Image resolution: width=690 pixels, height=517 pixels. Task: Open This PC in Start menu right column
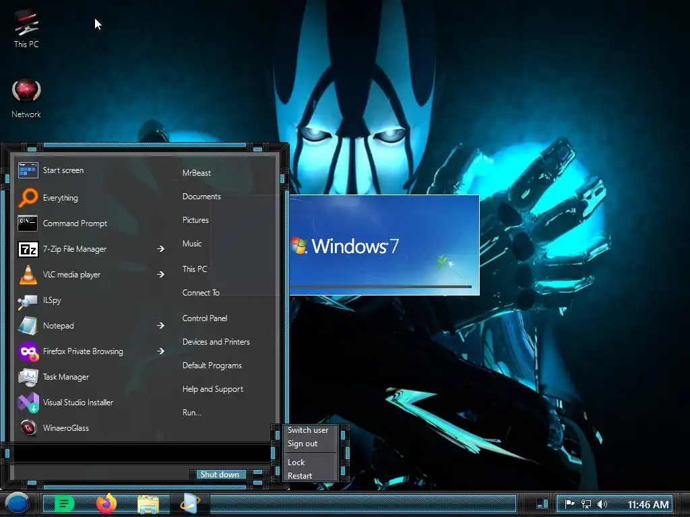[195, 269]
